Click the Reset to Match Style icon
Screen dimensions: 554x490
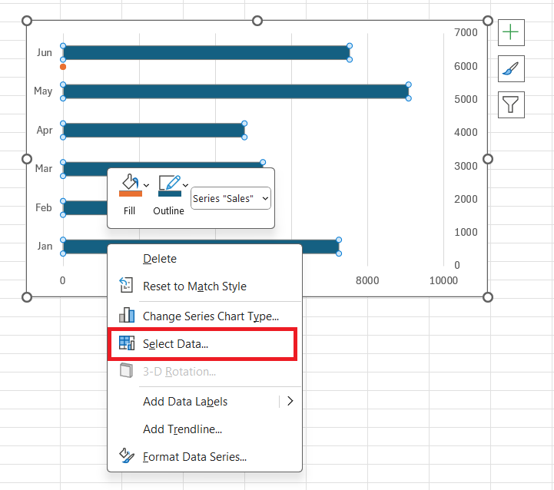pos(126,285)
